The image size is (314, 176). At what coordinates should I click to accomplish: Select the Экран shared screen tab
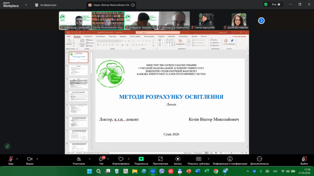tap(110, 5)
